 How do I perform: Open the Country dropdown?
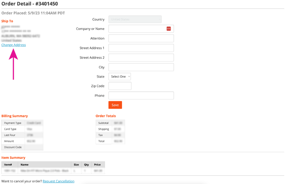(x=135, y=19)
